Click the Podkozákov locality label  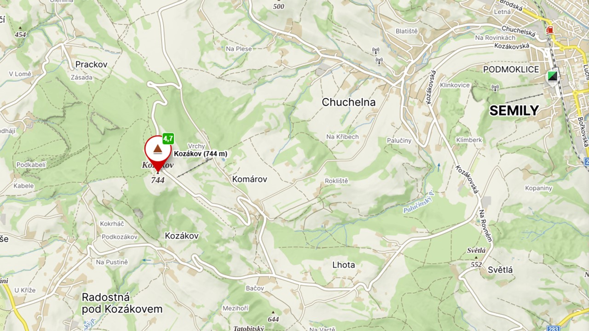120,237
